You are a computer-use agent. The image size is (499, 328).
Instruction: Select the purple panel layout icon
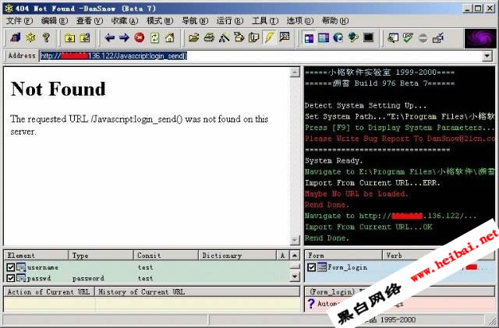pos(309,38)
